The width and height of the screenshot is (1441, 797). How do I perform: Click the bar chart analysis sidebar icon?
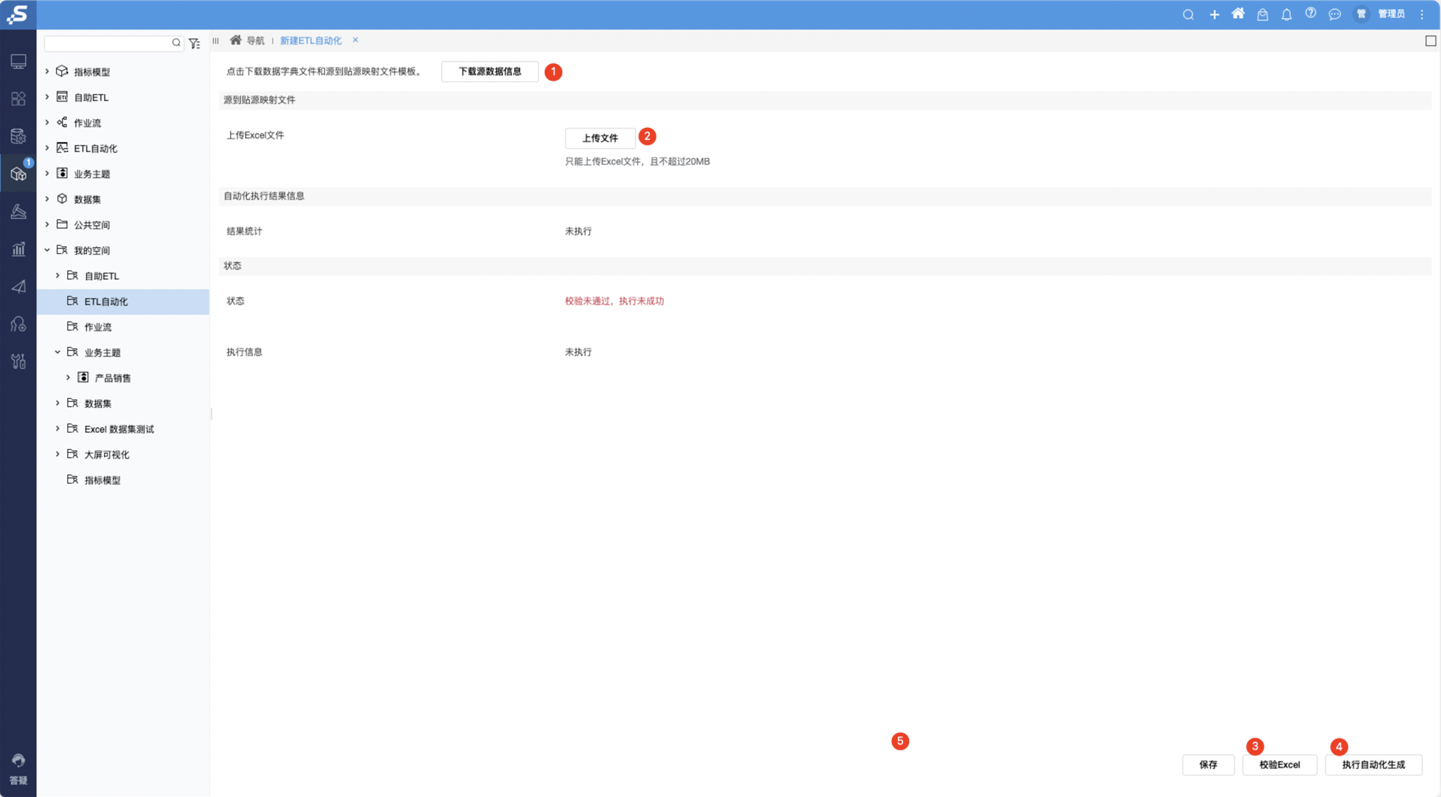click(x=18, y=249)
